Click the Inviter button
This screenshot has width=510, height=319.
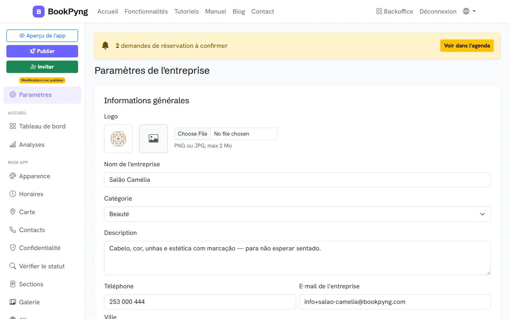pyautogui.click(x=42, y=67)
